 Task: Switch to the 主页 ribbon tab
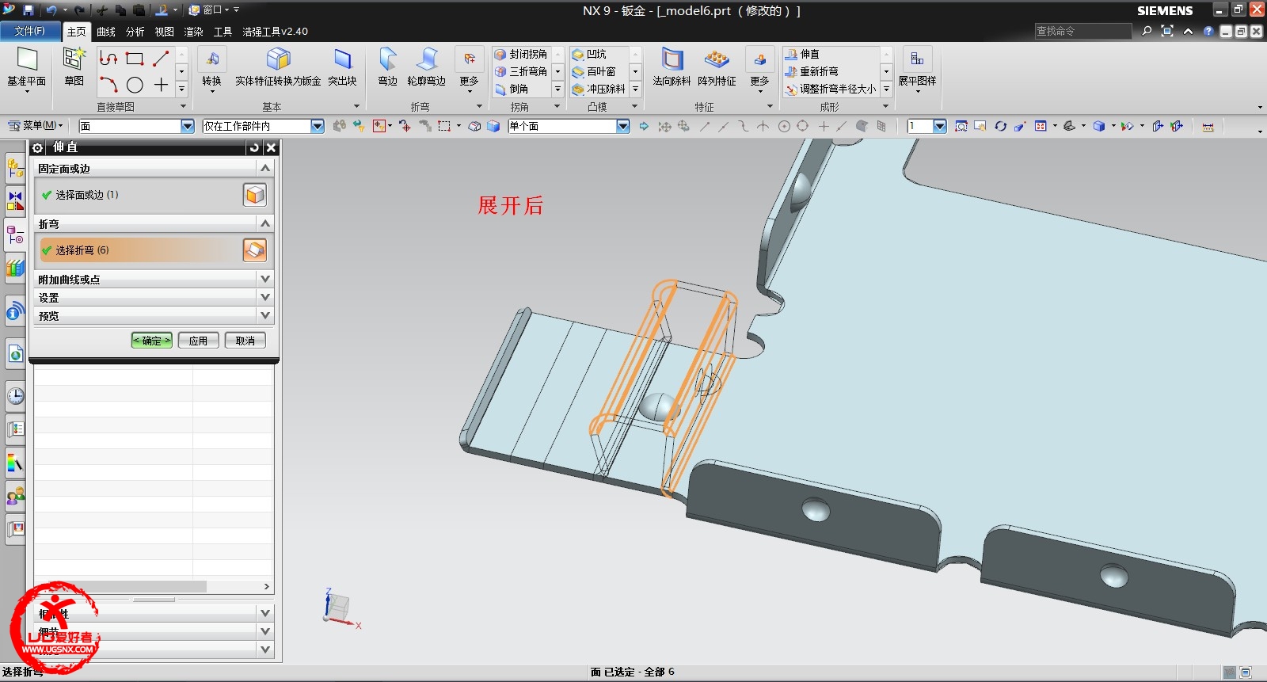(77, 32)
